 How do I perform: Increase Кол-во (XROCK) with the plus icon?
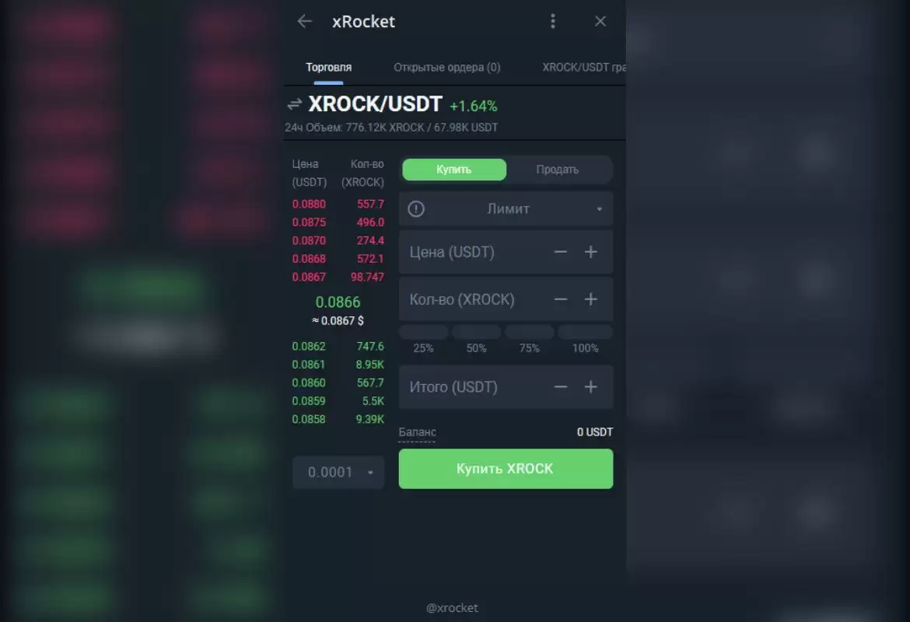pos(591,299)
